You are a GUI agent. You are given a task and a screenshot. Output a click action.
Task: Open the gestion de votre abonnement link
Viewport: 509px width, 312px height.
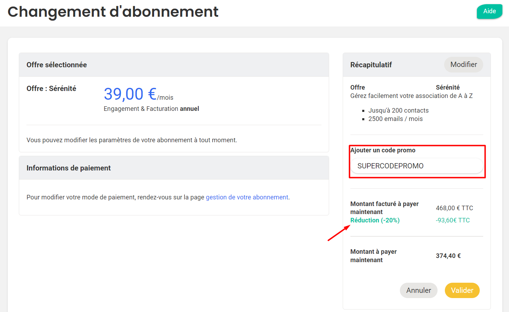(x=247, y=197)
